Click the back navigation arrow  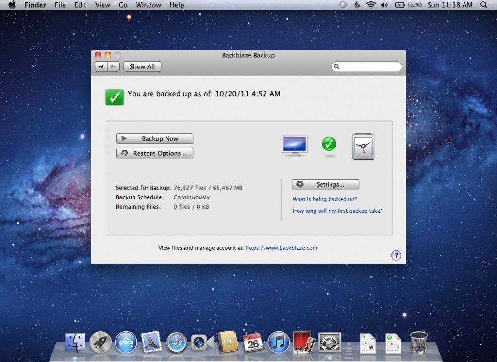tap(101, 66)
